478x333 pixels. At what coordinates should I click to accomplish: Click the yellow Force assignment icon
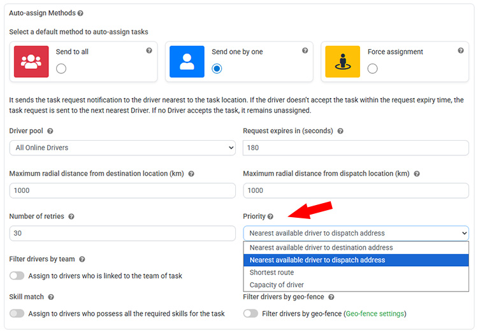(x=342, y=62)
